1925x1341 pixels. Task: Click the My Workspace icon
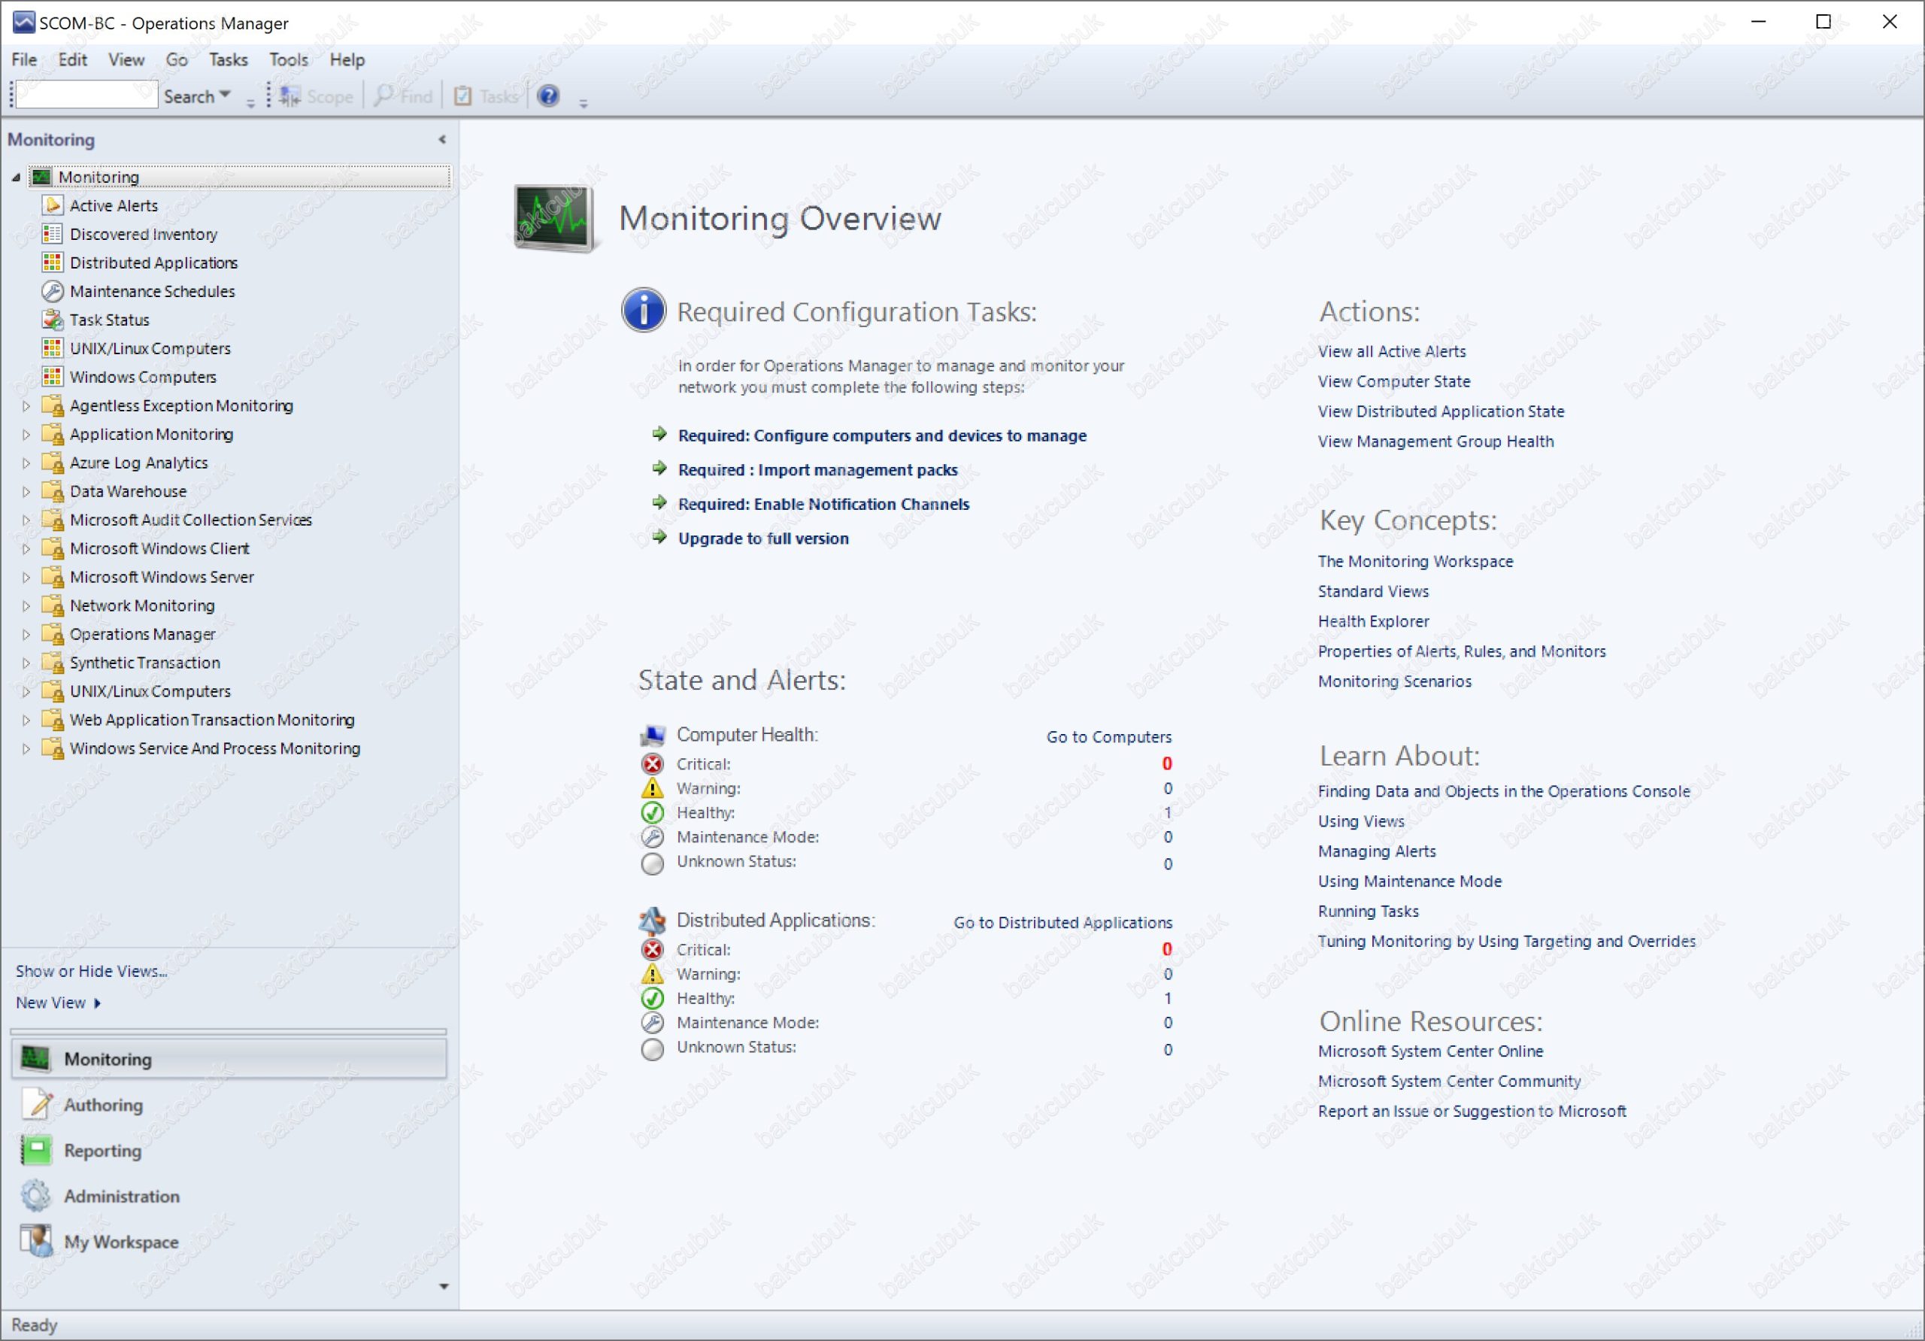pyautogui.click(x=36, y=1241)
